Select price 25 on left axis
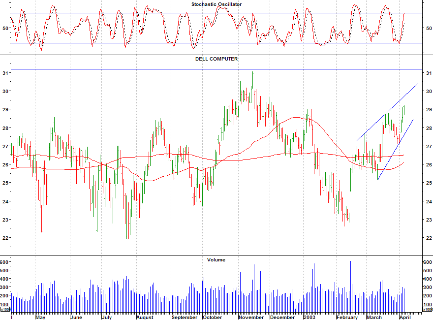 pos(5,183)
